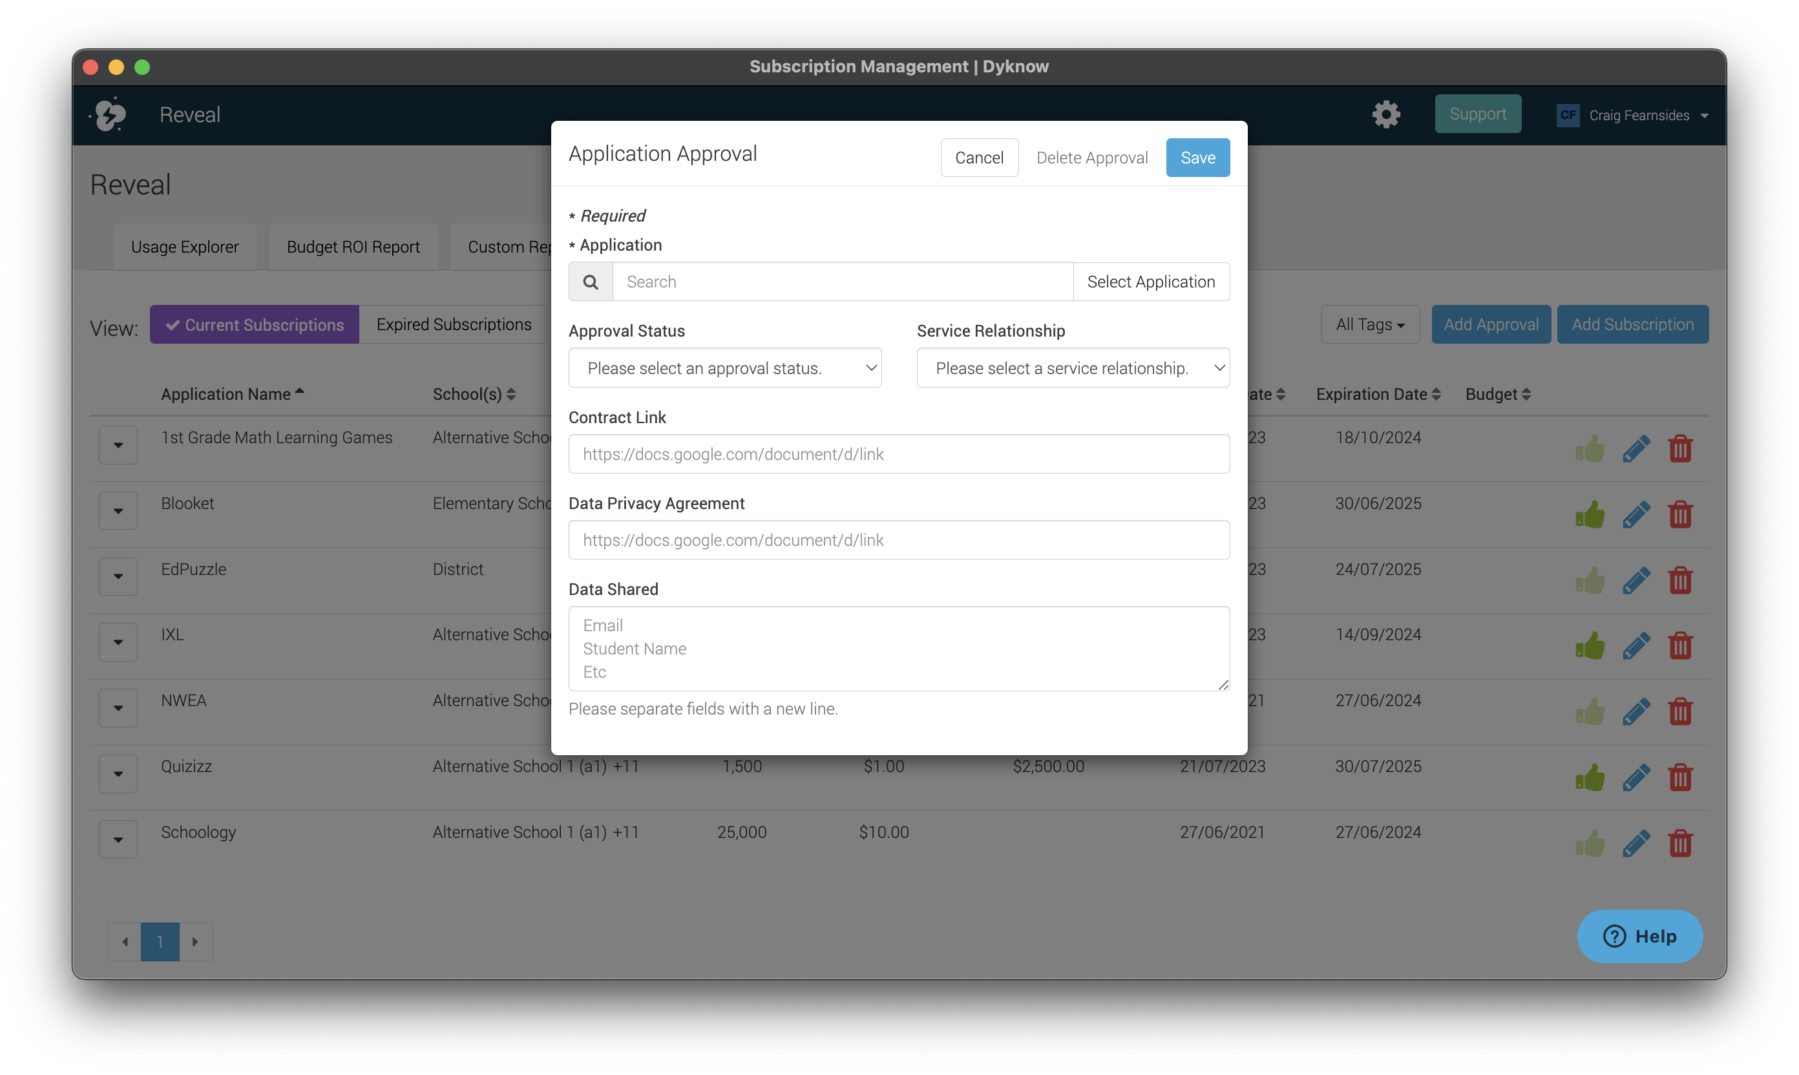
Task: Click thumbs-up approval icon for NWEA
Action: point(1590,712)
